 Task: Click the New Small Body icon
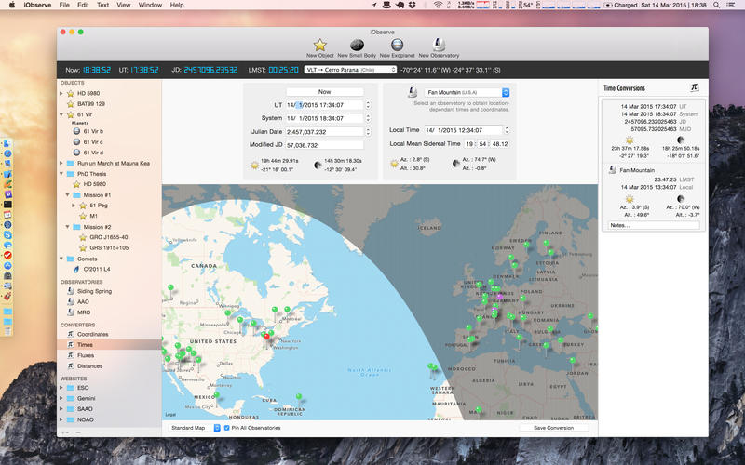(x=357, y=45)
